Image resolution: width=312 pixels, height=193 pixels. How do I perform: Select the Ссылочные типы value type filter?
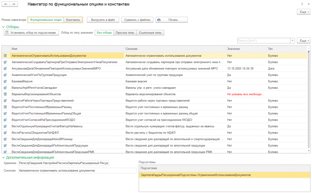coord(150,33)
